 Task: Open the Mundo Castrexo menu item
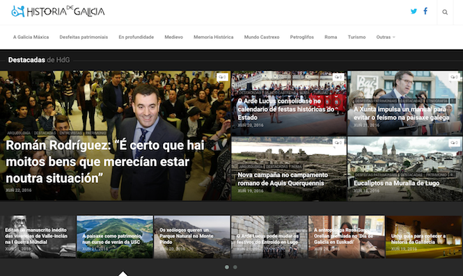pos(262,37)
